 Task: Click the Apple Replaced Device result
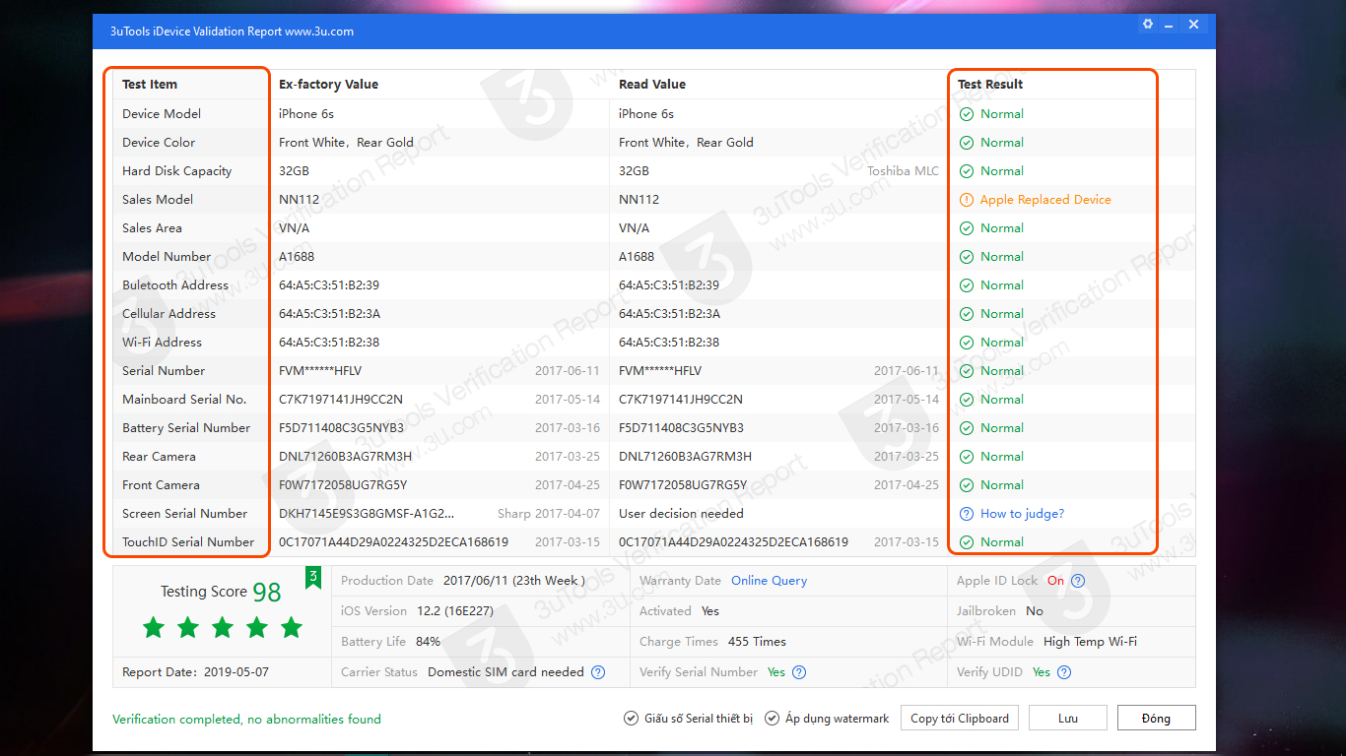[x=1045, y=200]
